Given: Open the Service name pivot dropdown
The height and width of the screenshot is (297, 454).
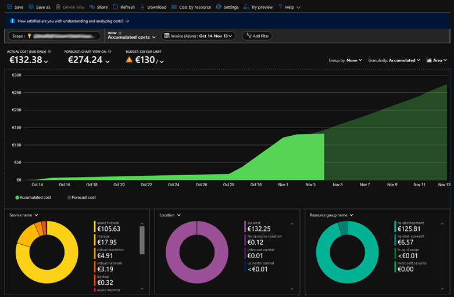Looking at the screenshot, I should click(24, 215).
